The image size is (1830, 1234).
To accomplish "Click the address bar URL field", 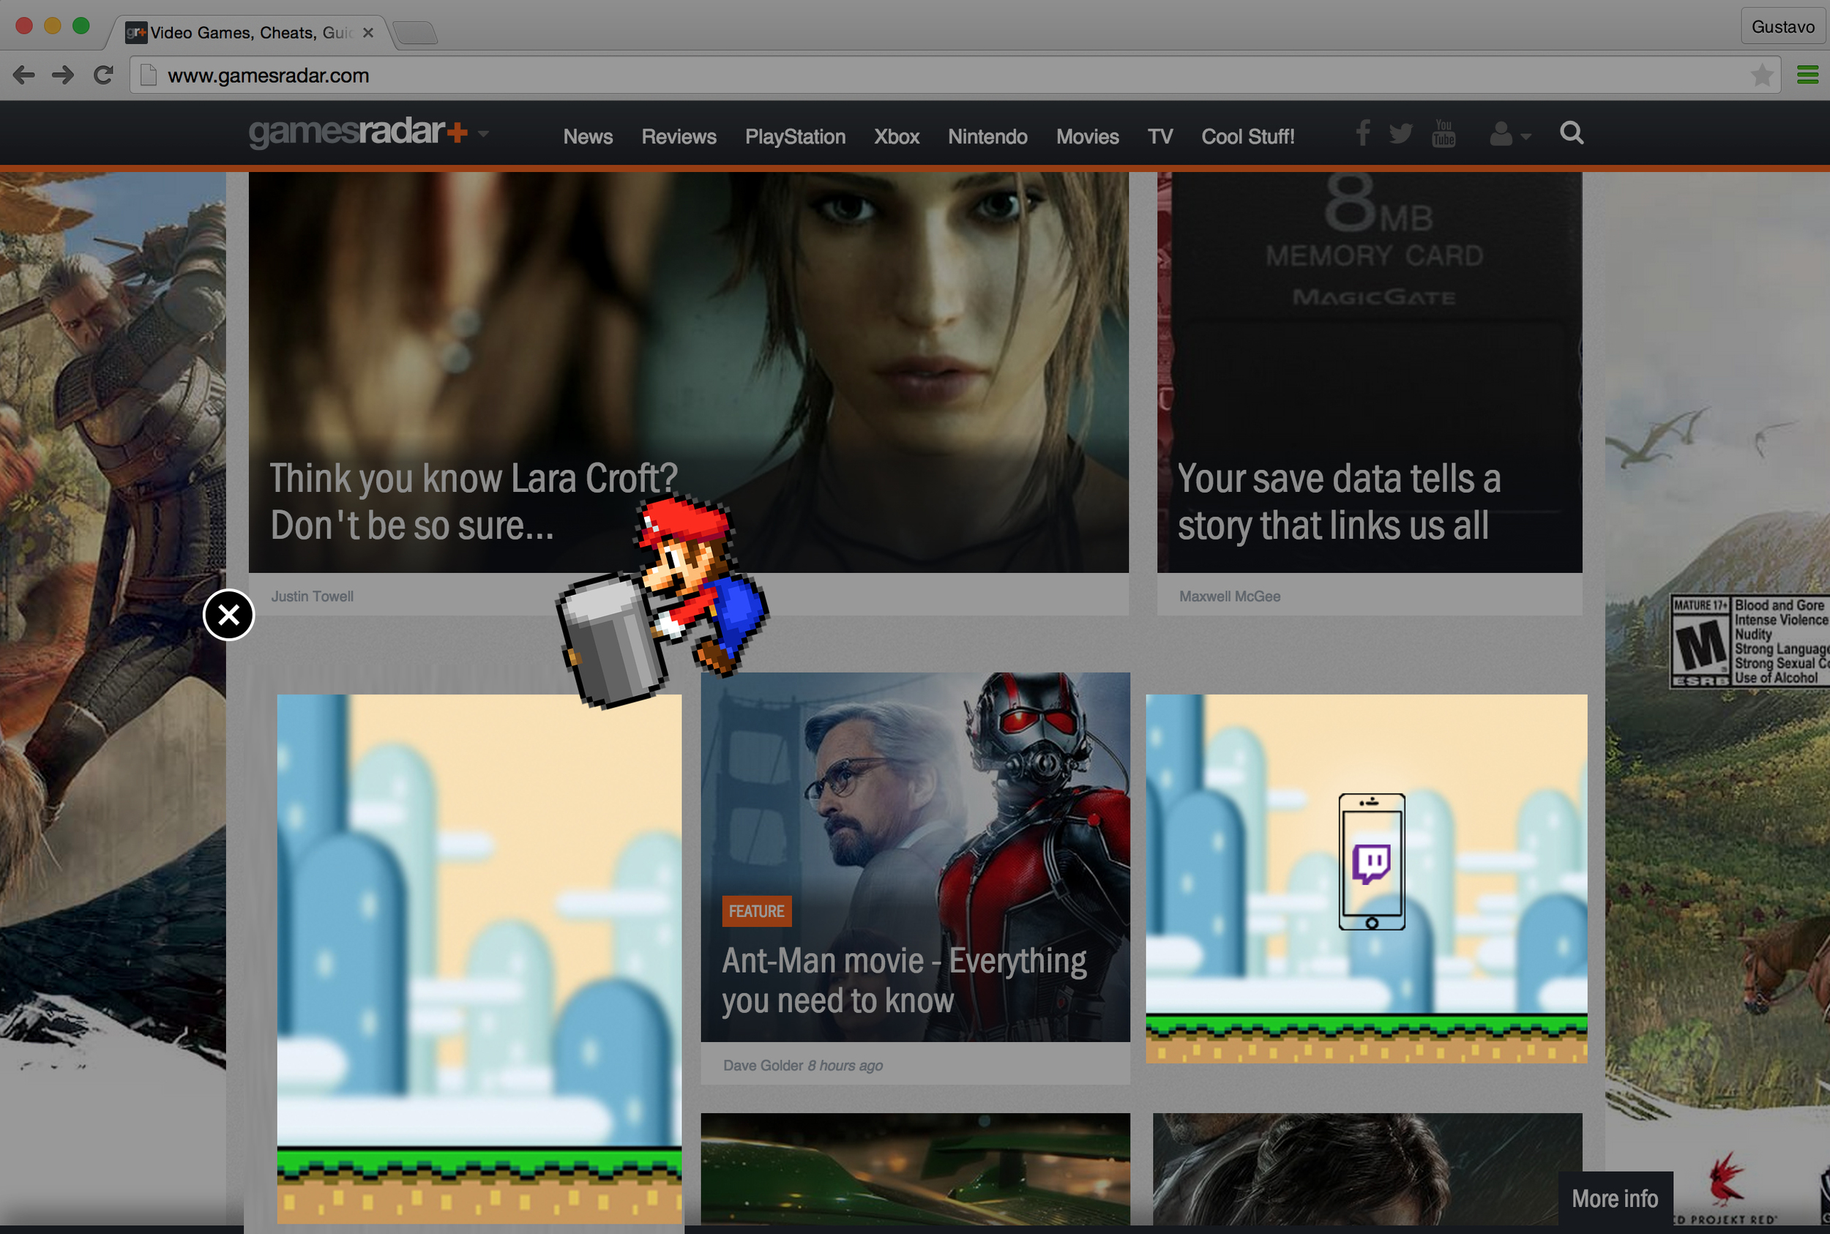I will tap(955, 75).
